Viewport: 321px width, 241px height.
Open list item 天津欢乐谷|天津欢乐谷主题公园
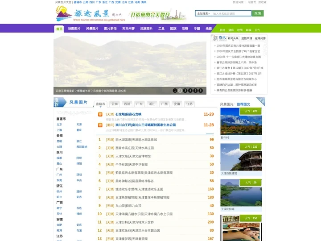tap(138, 231)
